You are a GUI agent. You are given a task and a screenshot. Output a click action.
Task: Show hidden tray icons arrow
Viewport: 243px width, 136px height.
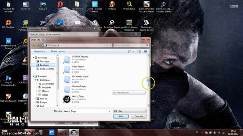[x=202, y=133]
